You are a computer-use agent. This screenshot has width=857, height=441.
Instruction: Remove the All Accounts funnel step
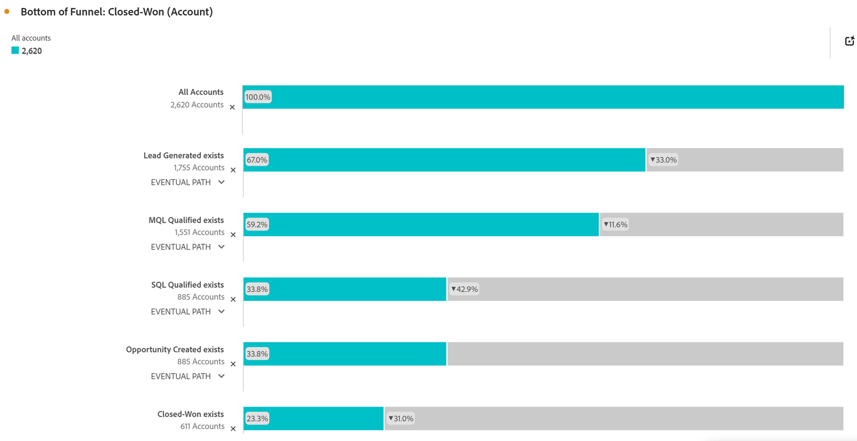(232, 107)
